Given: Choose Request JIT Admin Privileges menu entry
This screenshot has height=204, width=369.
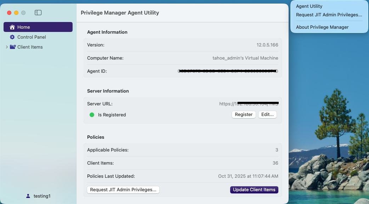Looking at the screenshot, I should click(x=329, y=15).
